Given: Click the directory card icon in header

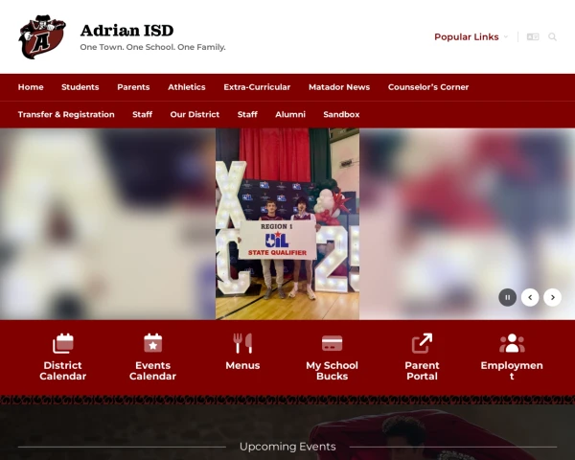Looking at the screenshot, I should [533, 37].
